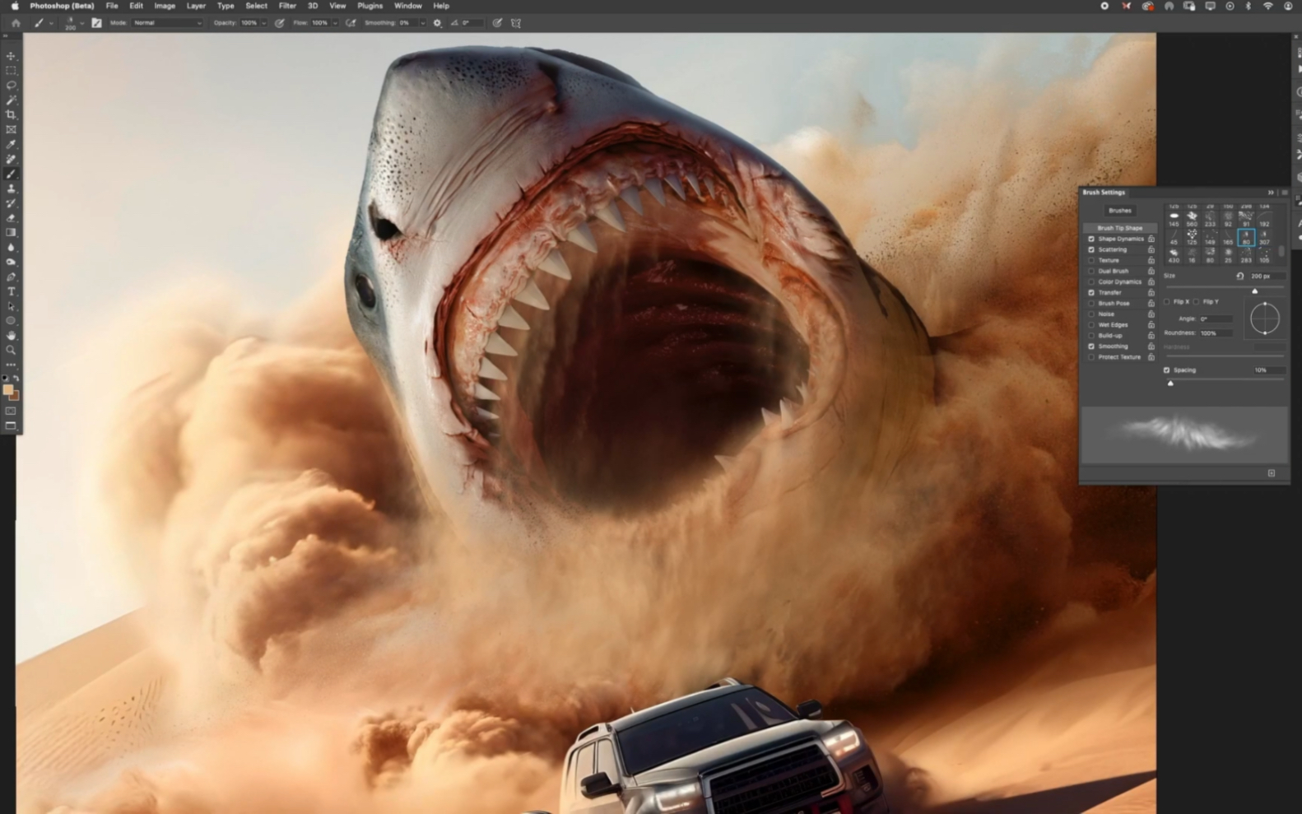The width and height of the screenshot is (1302, 814).
Task: Enable Texture checkbox
Action: pyautogui.click(x=1091, y=260)
